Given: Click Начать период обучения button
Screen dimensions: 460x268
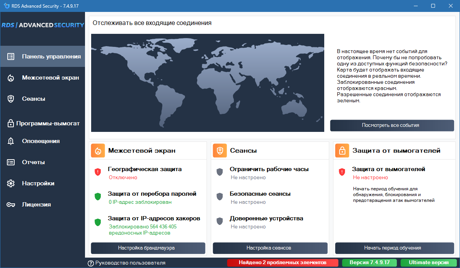Looking at the screenshot, I should (395, 248).
